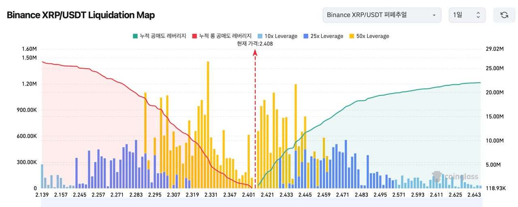Click the 900.00K left axis label
518x207 pixels.
click(27, 110)
